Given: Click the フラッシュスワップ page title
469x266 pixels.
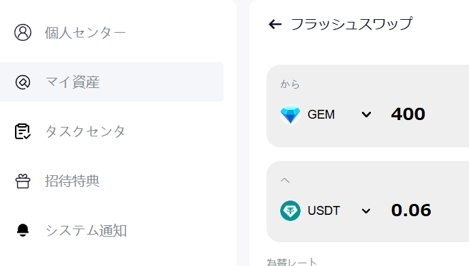Looking at the screenshot, I should click(352, 25).
